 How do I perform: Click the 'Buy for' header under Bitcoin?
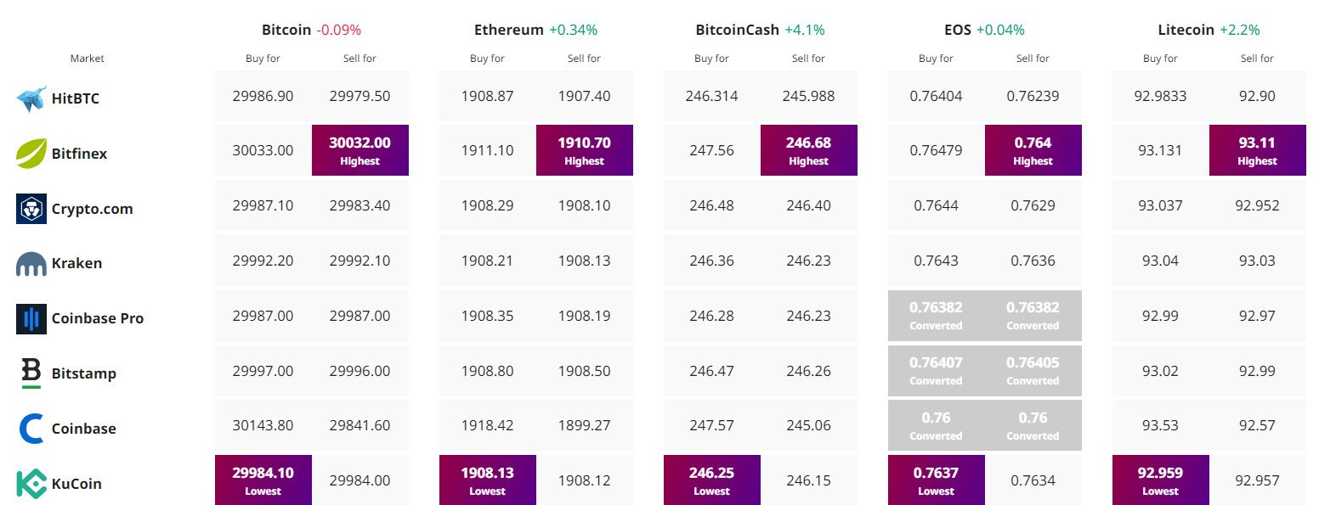click(263, 58)
